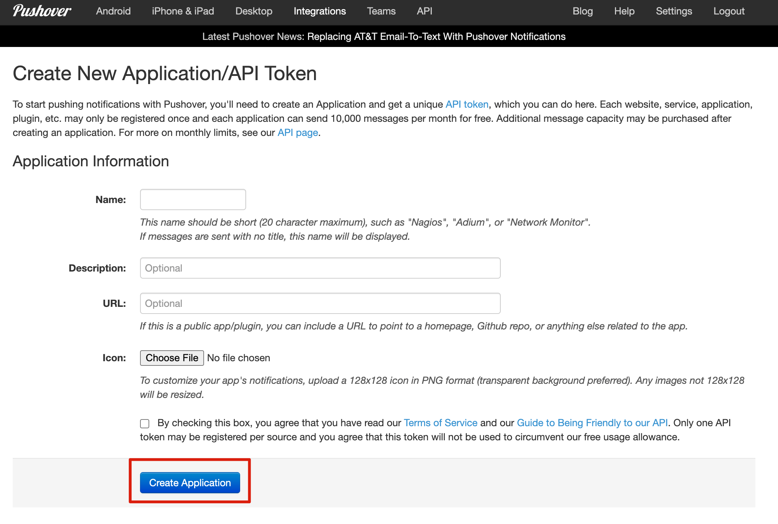Open the Terms of Service link

coord(441,423)
